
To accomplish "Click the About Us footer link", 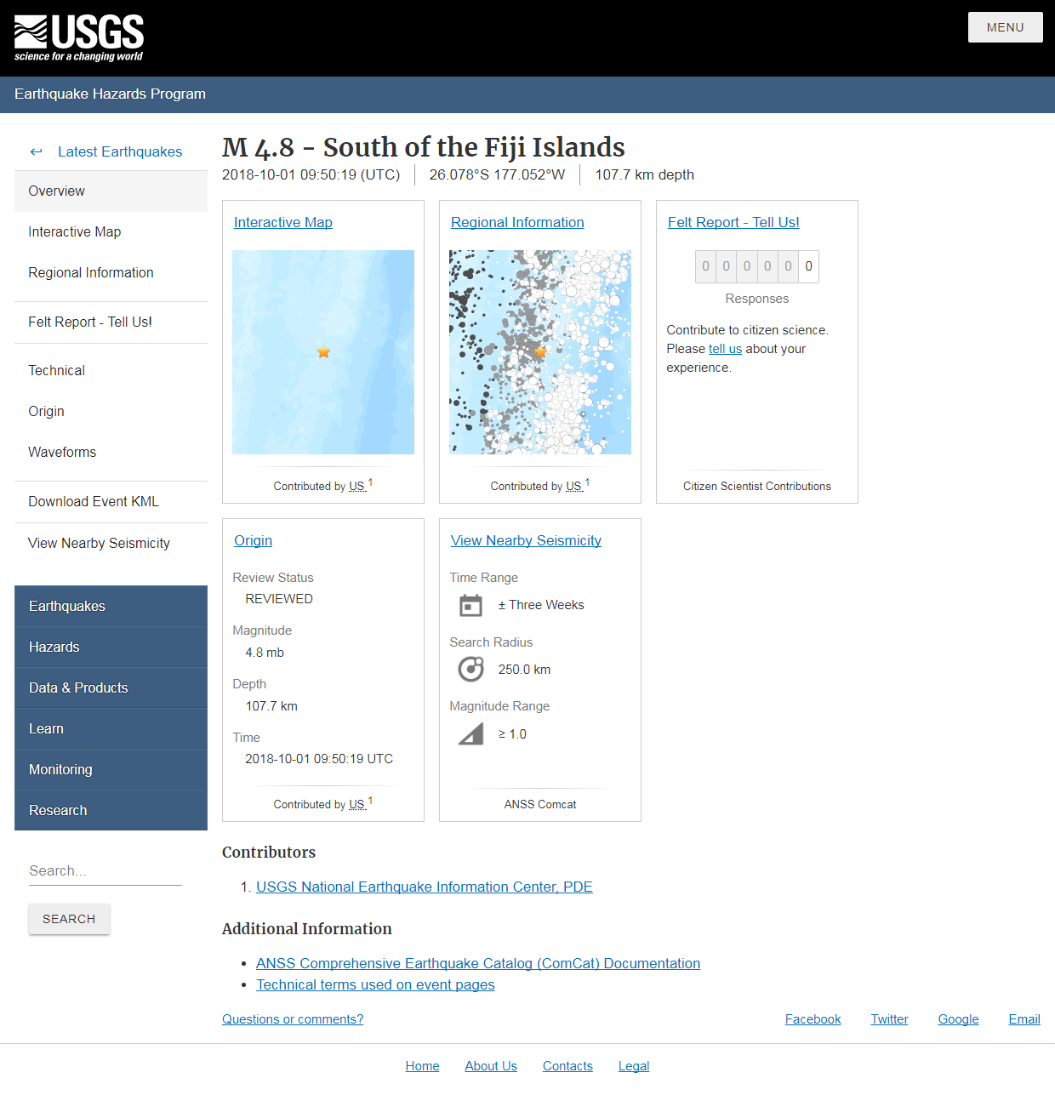I will pyautogui.click(x=491, y=1066).
